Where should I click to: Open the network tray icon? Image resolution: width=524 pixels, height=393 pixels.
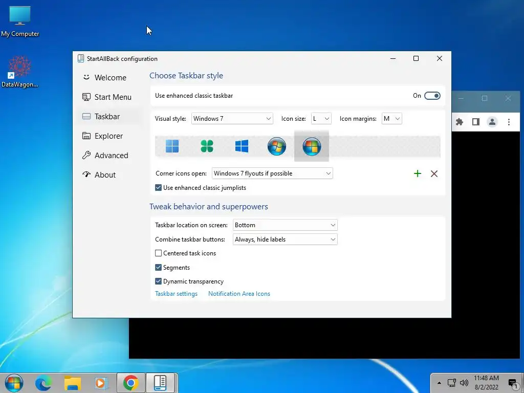pyautogui.click(x=452, y=383)
